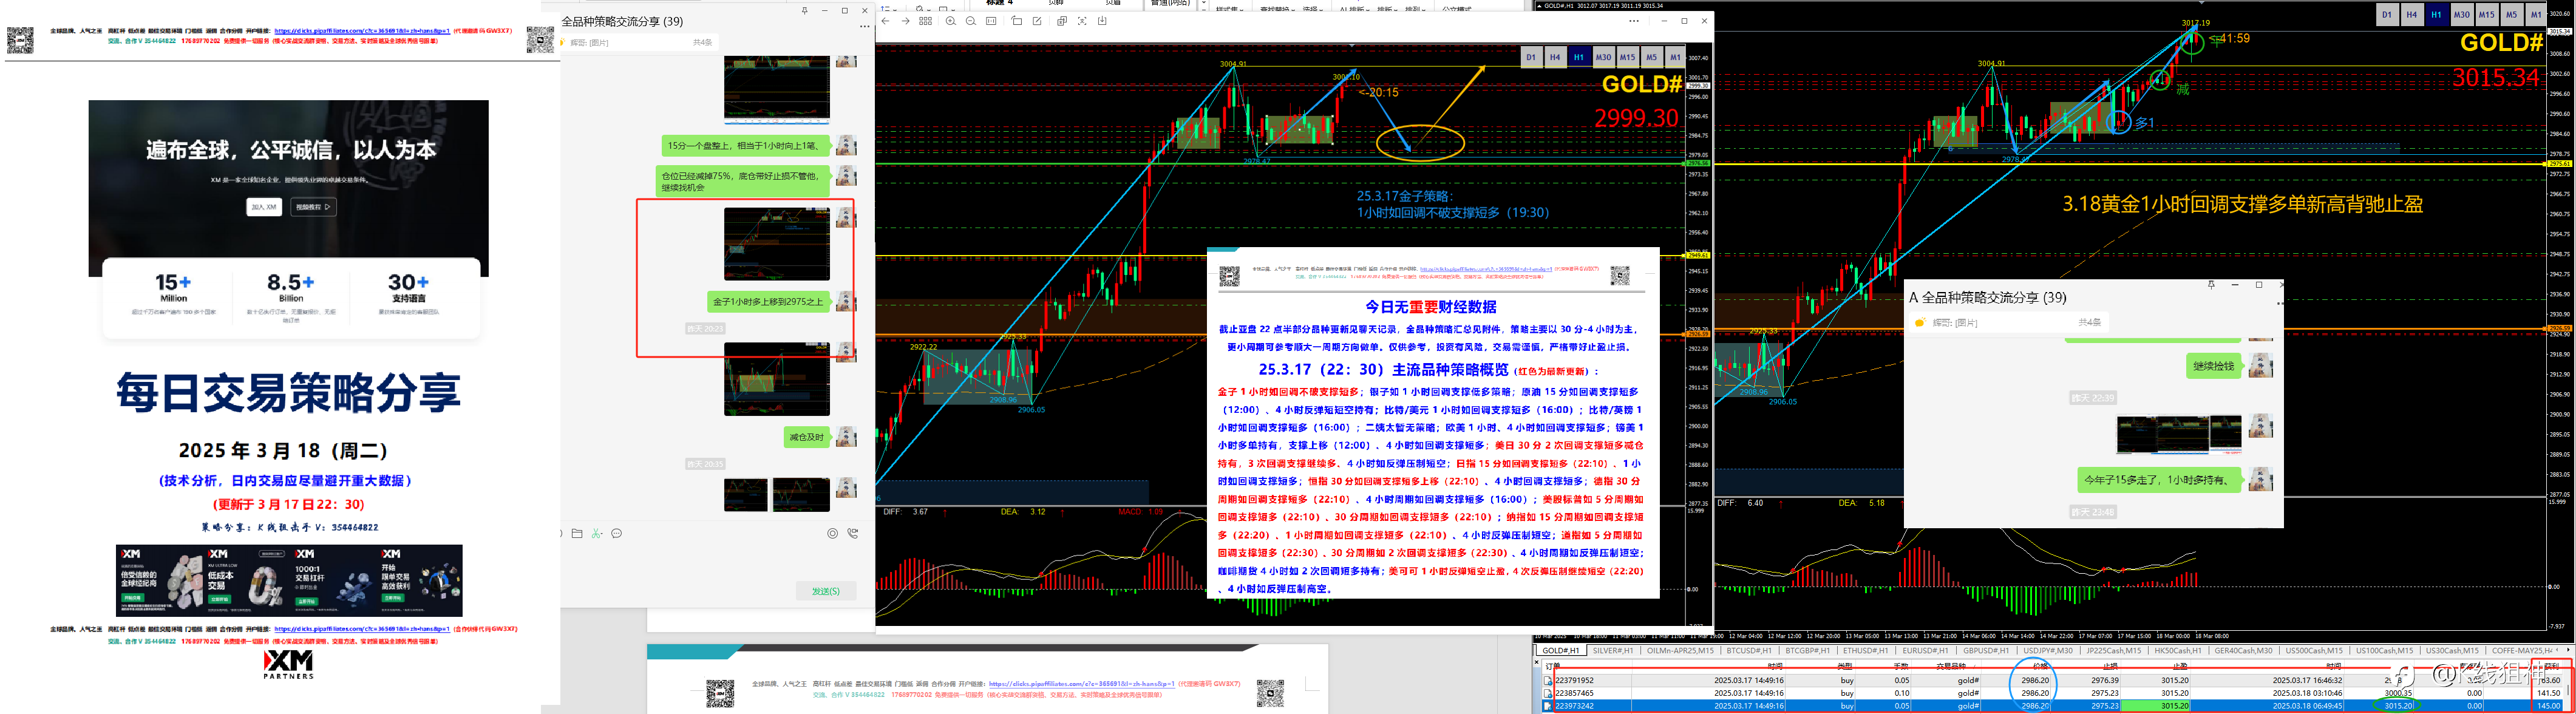The image size is (2576, 714).
Task: Select D1 on the image viewer chart
Action: pyautogui.click(x=1532, y=57)
